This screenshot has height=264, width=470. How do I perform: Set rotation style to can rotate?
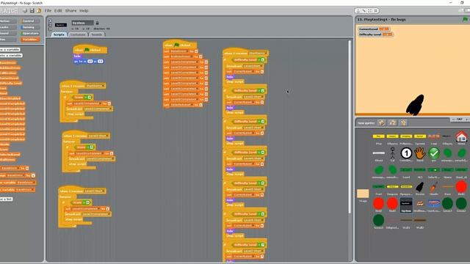coord(50,21)
